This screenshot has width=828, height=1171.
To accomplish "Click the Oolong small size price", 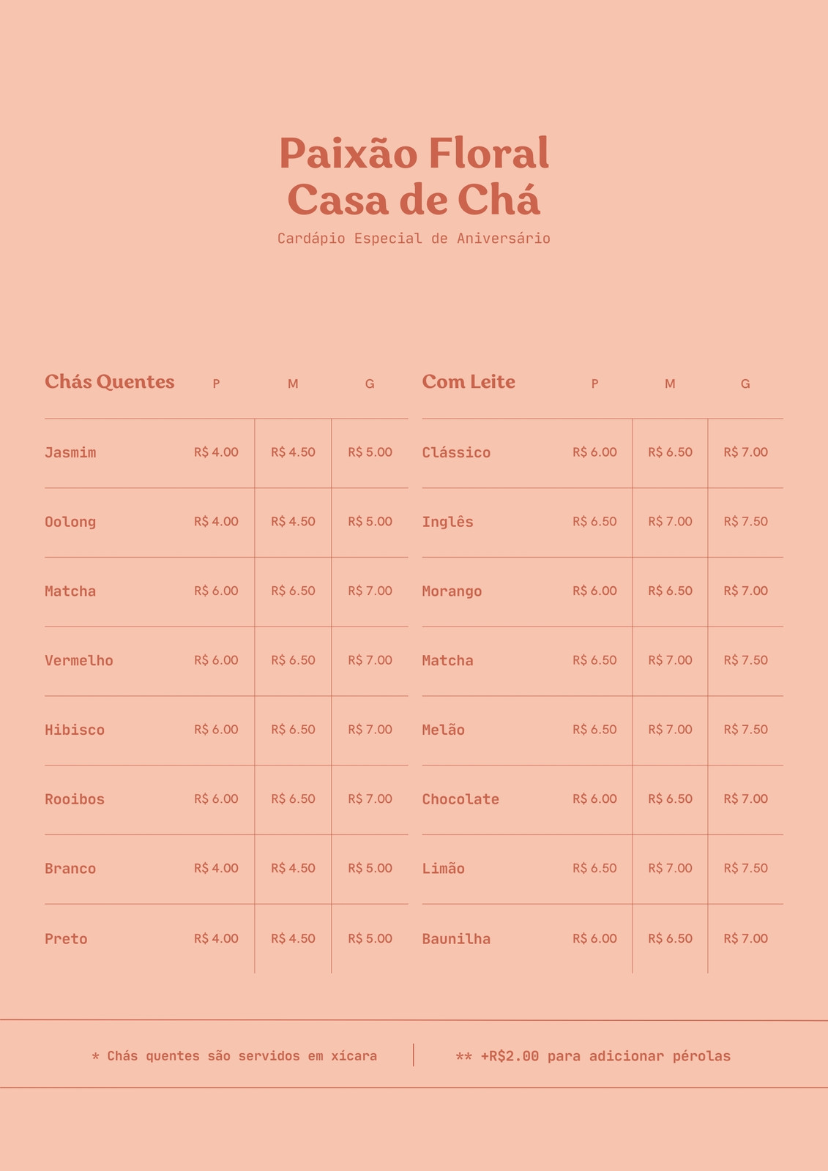I will (x=216, y=522).
